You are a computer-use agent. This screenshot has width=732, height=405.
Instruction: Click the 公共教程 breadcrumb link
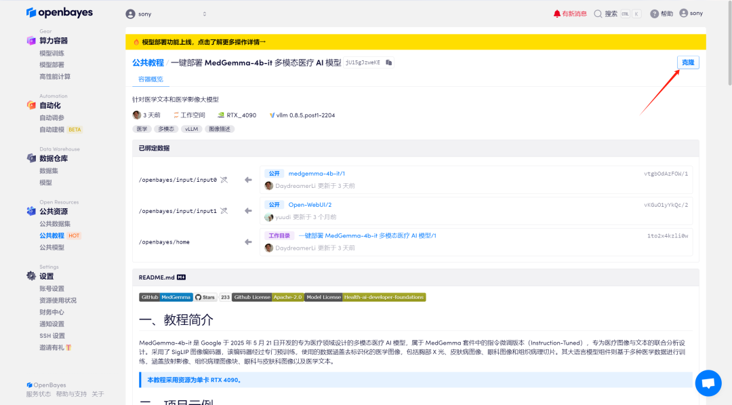(148, 62)
